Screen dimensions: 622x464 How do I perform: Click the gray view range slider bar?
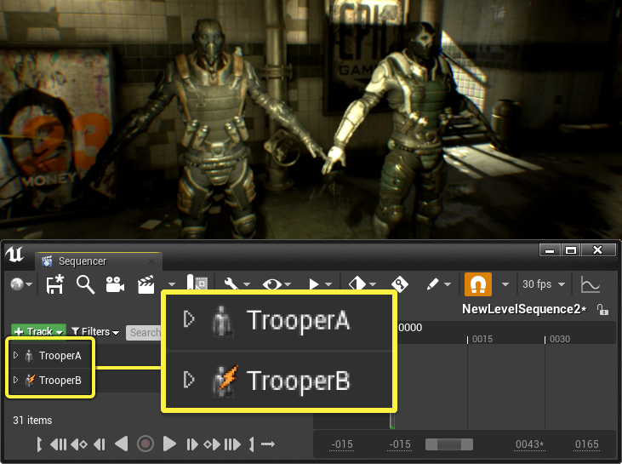(x=449, y=444)
